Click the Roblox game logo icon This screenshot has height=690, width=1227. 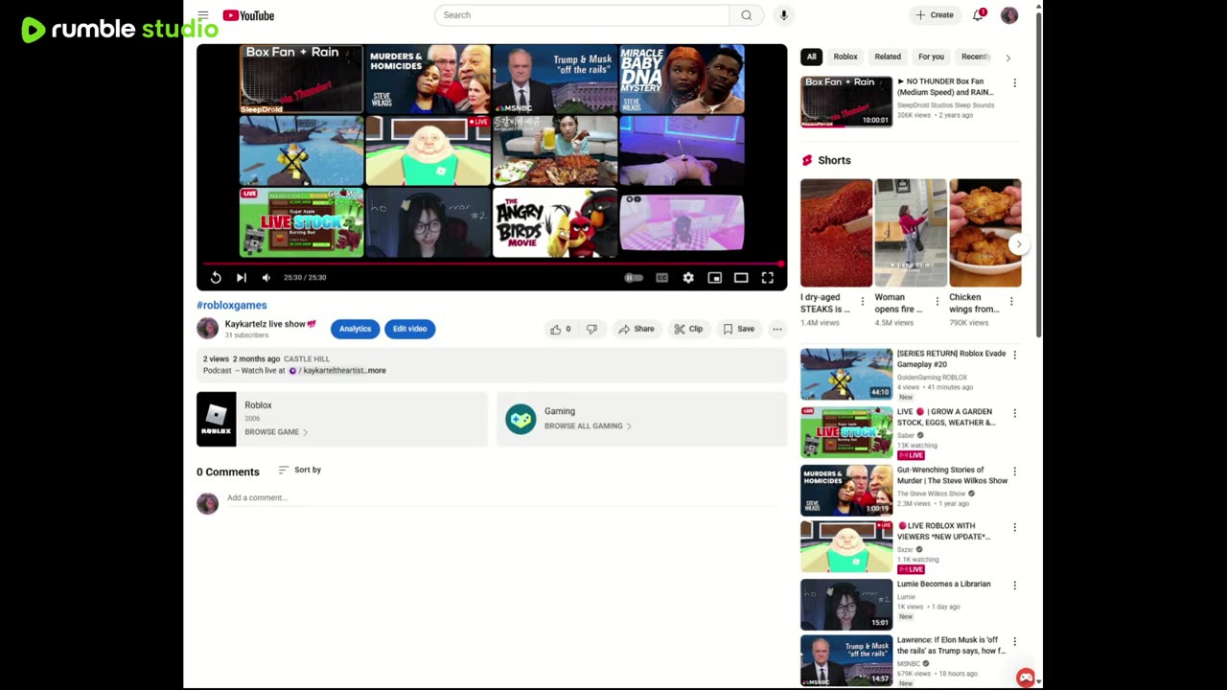(x=216, y=419)
